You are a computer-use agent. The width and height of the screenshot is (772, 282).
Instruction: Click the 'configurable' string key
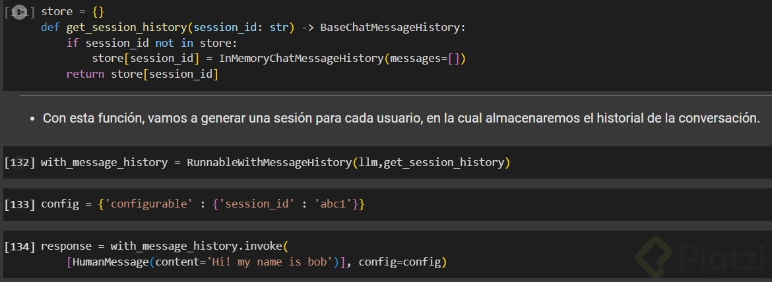pyautogui.click(x=149, y=204)
